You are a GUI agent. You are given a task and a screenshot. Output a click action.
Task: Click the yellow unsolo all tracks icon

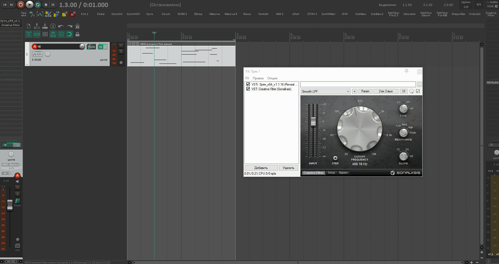point(64,14)
